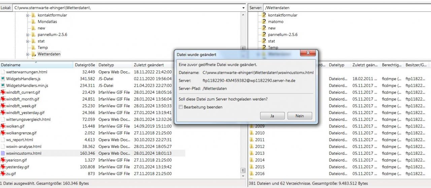Select the Mondatlas folder icon

pos(34,22)
